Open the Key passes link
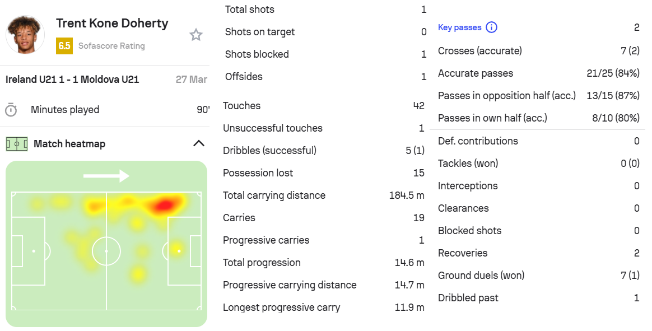Viewport: 652px width, 331px height. point(459,27)
